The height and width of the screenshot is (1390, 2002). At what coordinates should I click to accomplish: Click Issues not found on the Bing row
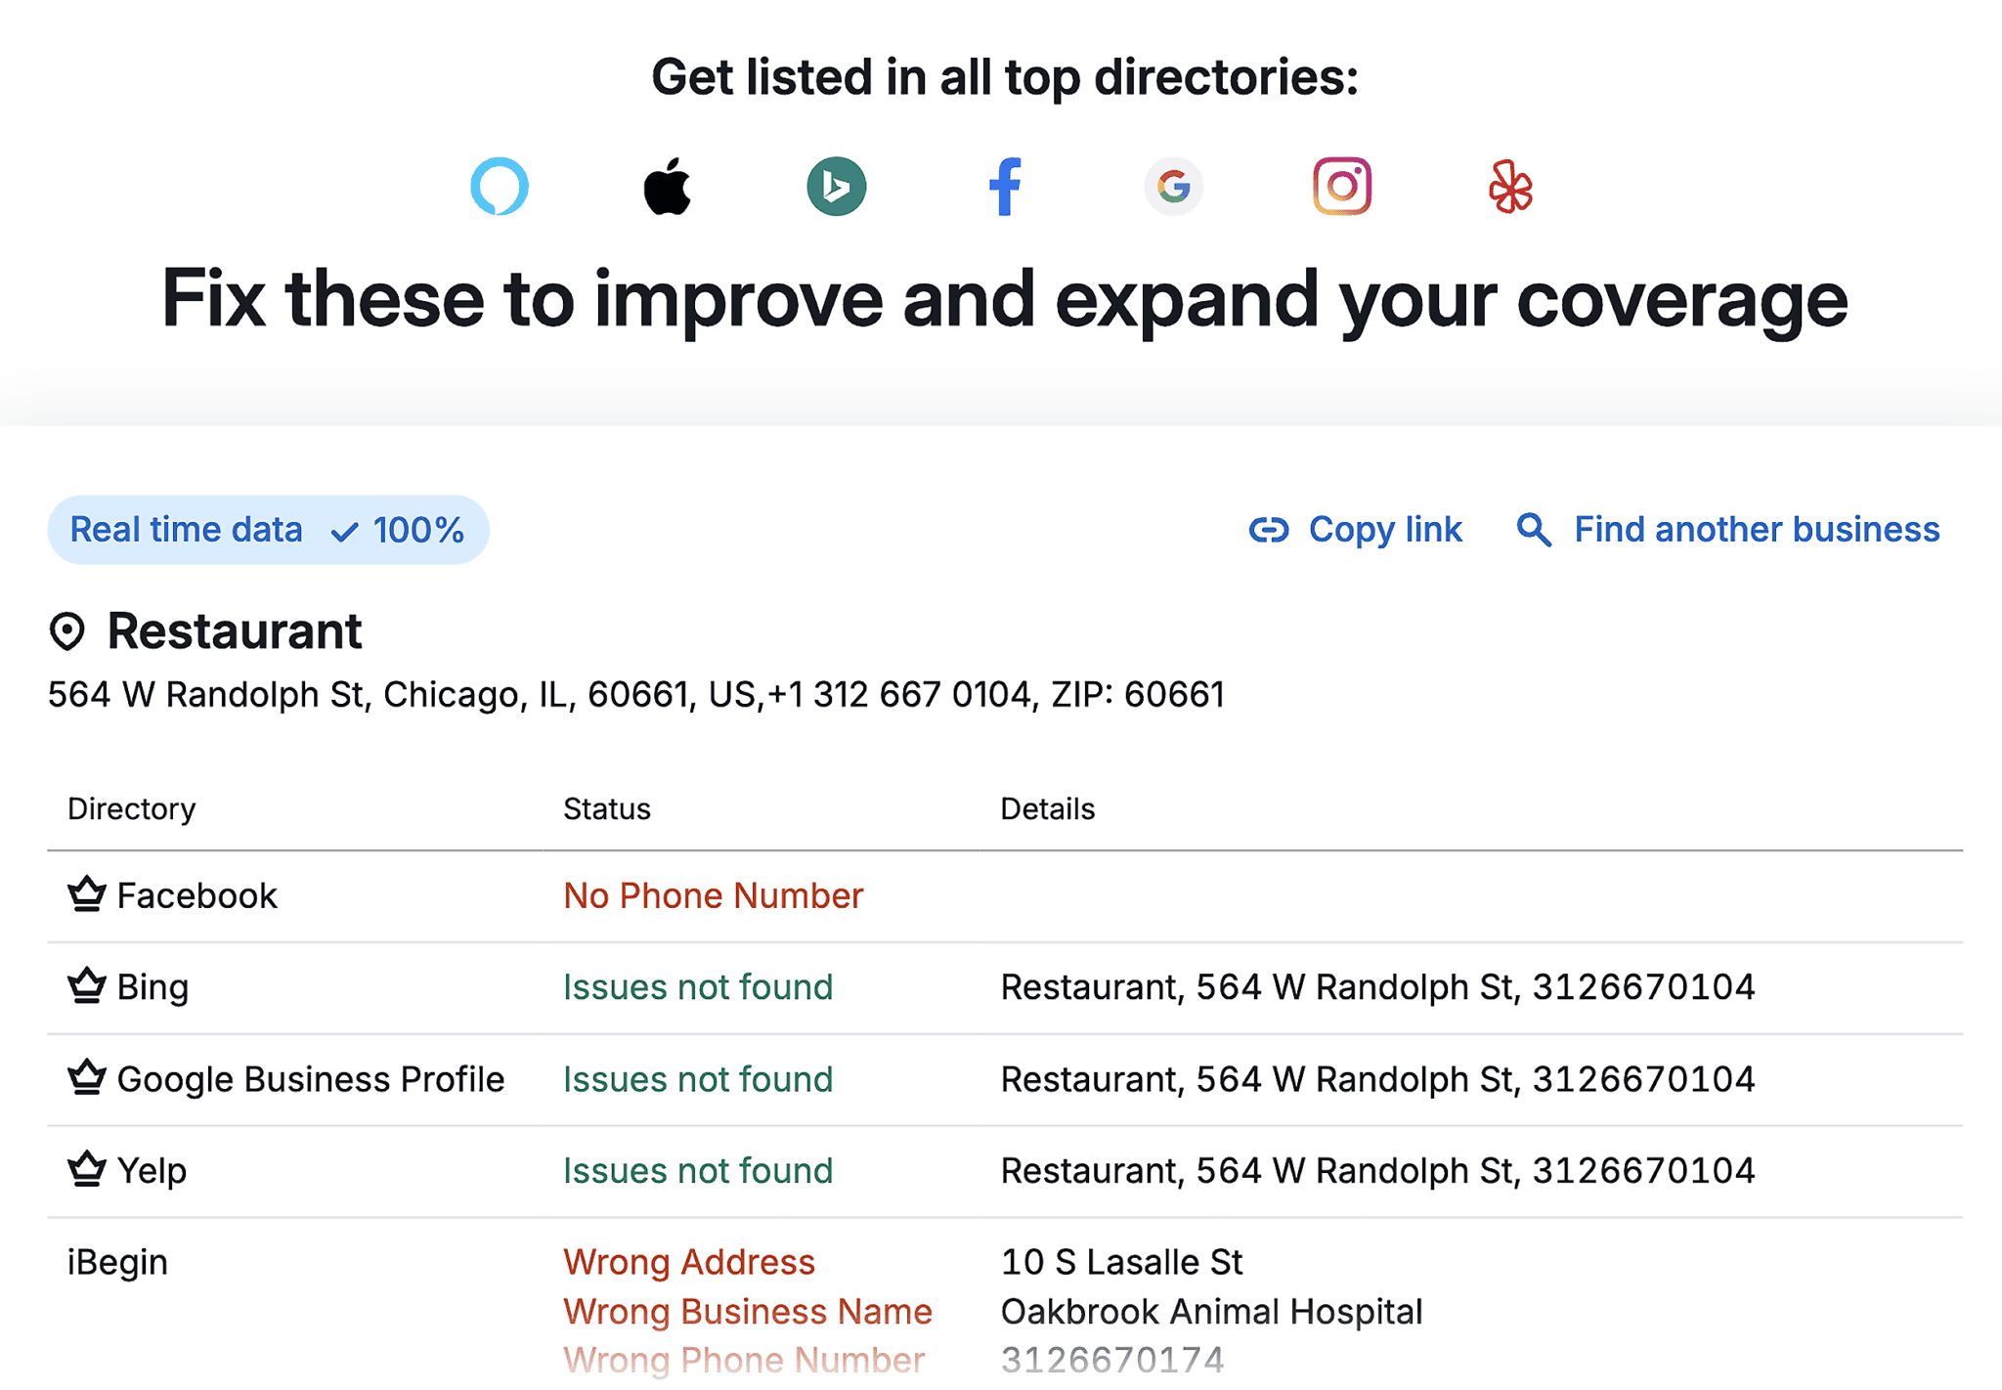point(697,986)
